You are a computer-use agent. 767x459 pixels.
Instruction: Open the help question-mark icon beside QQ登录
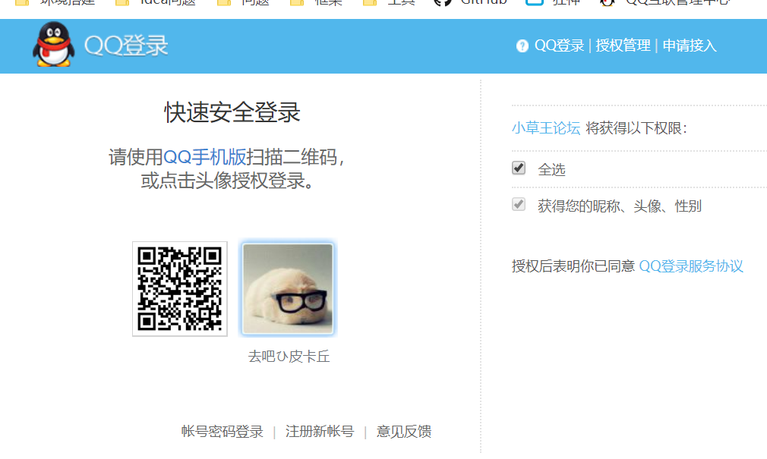tap(522, 46)
